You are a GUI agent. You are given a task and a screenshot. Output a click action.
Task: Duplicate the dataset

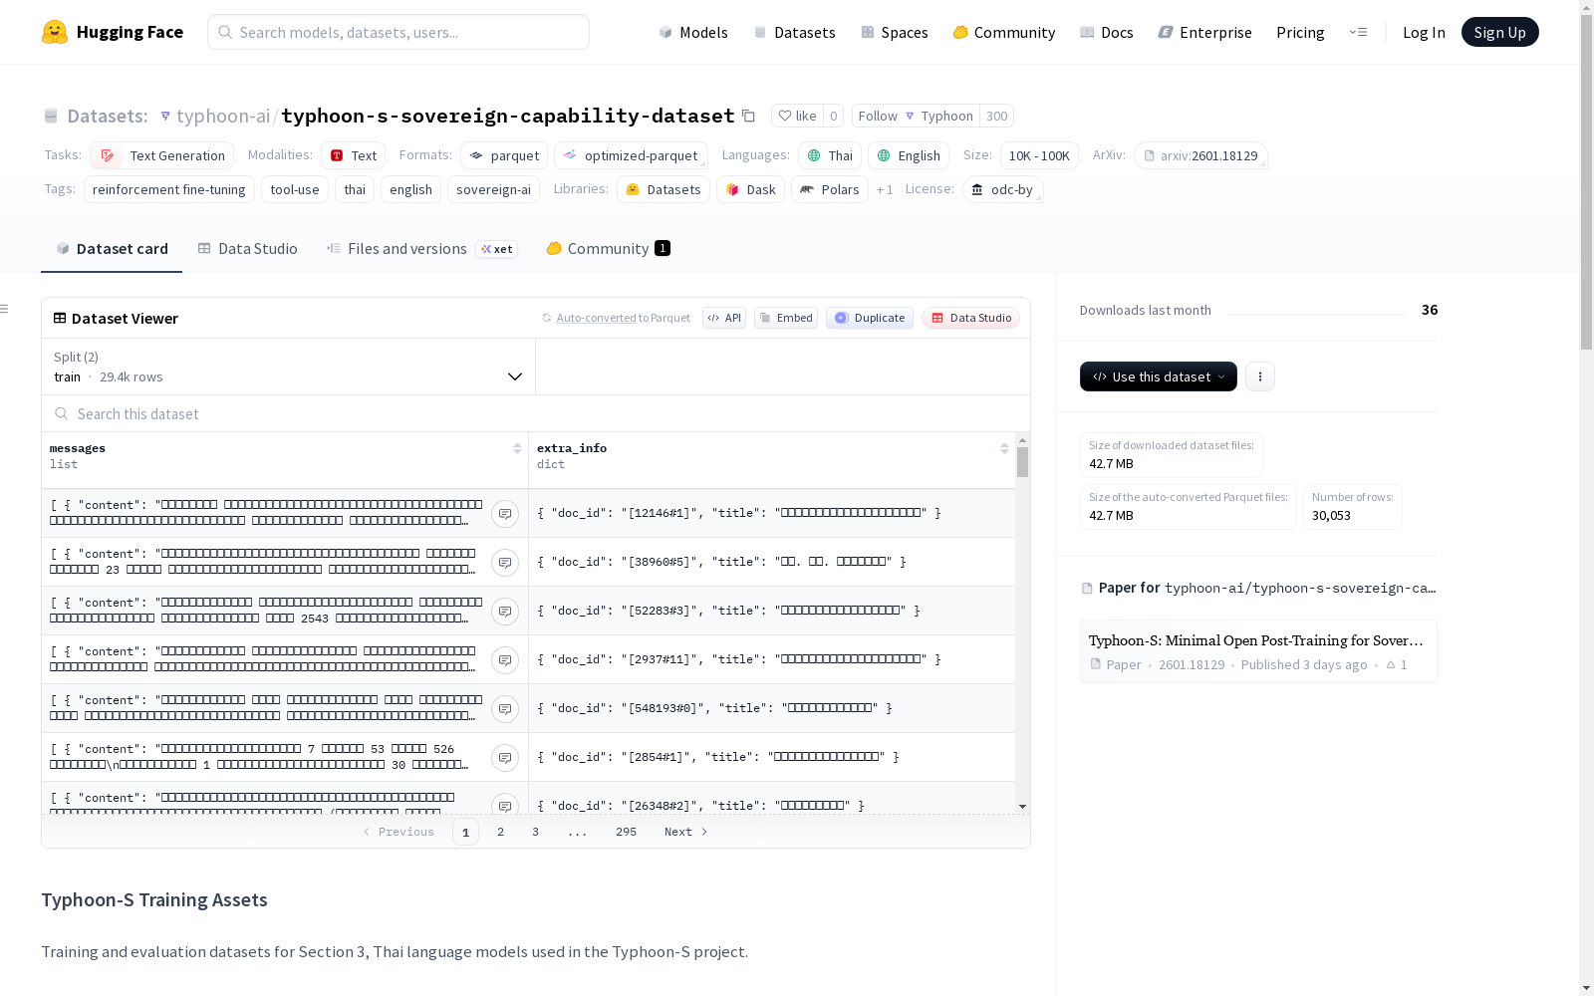coord(870,318)
